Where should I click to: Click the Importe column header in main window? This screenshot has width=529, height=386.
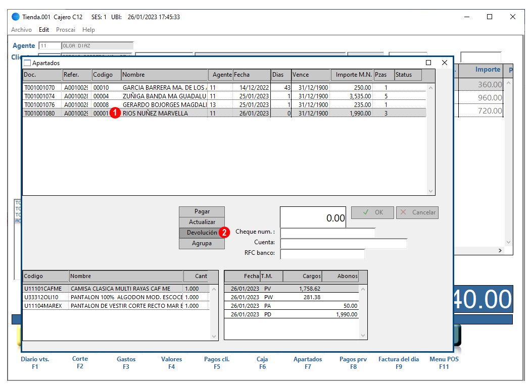(480, 70)
